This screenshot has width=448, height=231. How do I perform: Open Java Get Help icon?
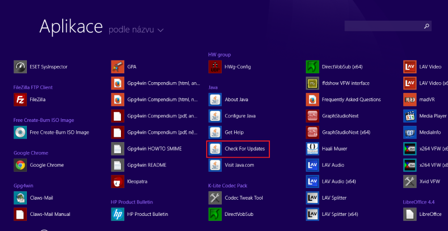click(x=215, y=133)
